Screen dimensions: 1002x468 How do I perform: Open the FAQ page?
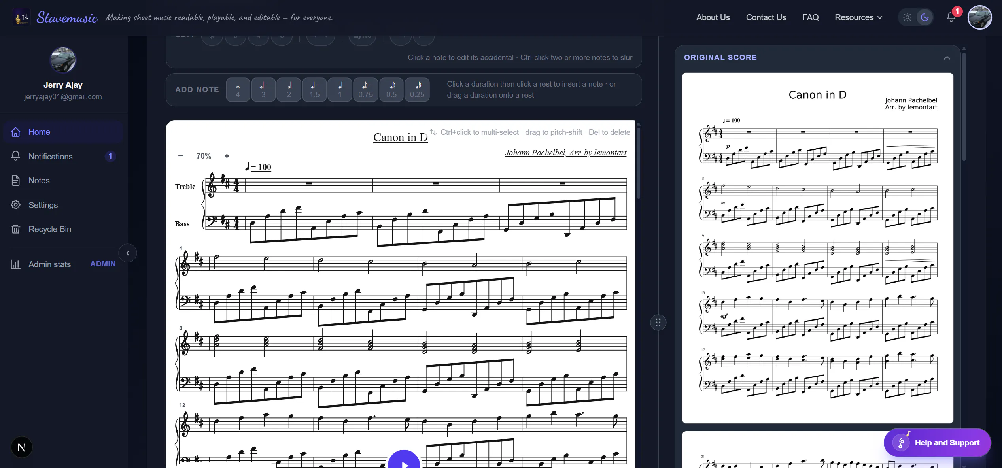point(810,17)
